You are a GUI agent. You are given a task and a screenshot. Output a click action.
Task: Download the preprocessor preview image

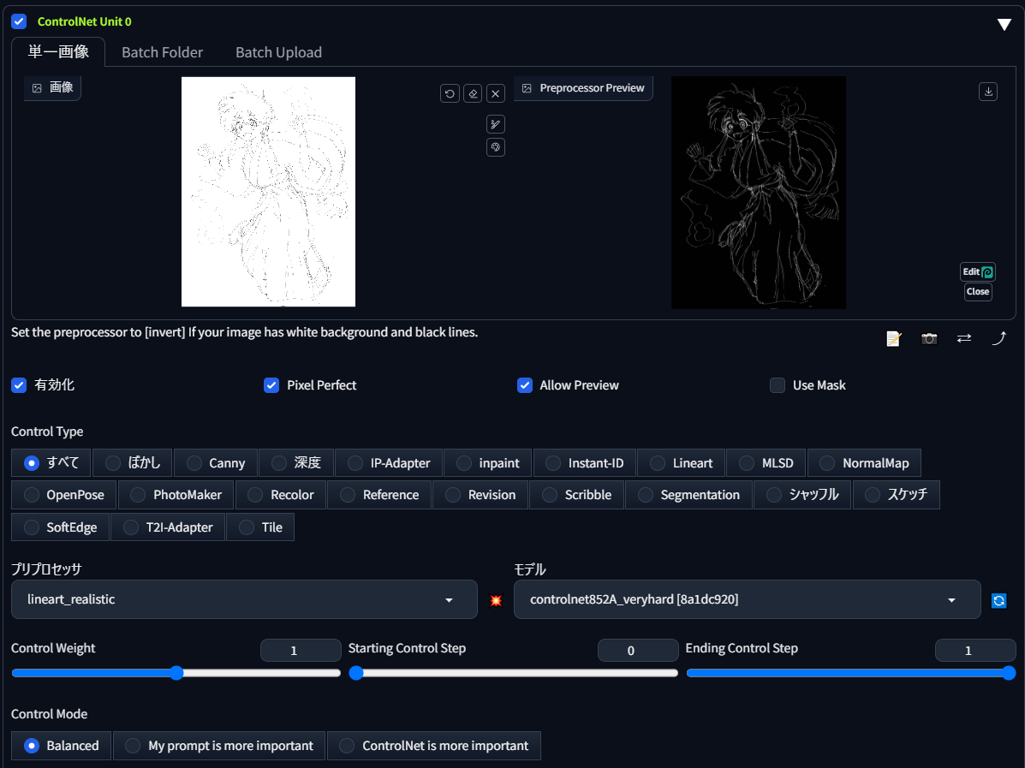[x=987, y=92]
